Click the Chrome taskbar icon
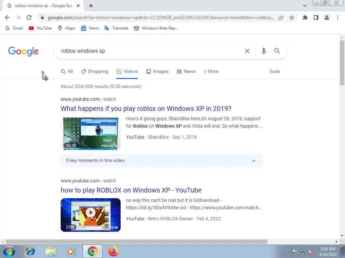Image resolution: width=345 pixels, height=258 pixels. [93, 251]
